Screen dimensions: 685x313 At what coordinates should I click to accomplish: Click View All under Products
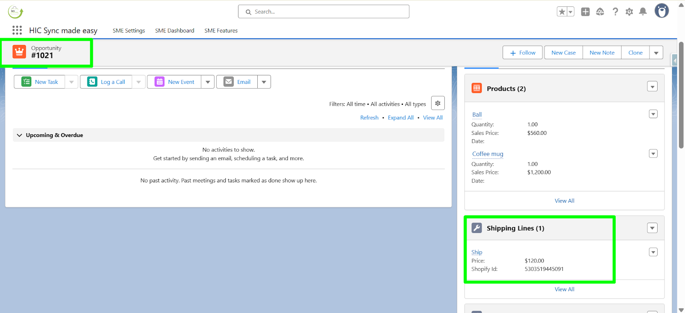(x=564, y=201)
